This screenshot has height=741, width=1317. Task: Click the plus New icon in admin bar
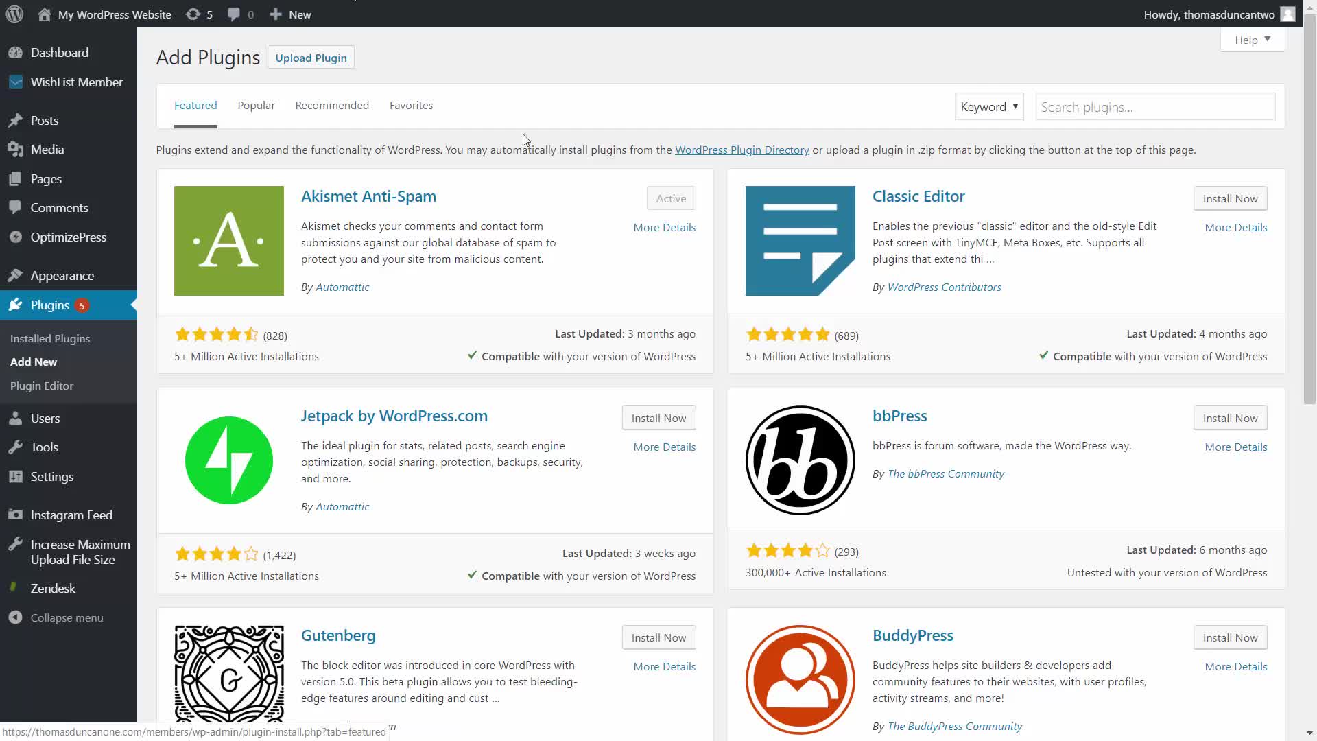pos(276,14)
